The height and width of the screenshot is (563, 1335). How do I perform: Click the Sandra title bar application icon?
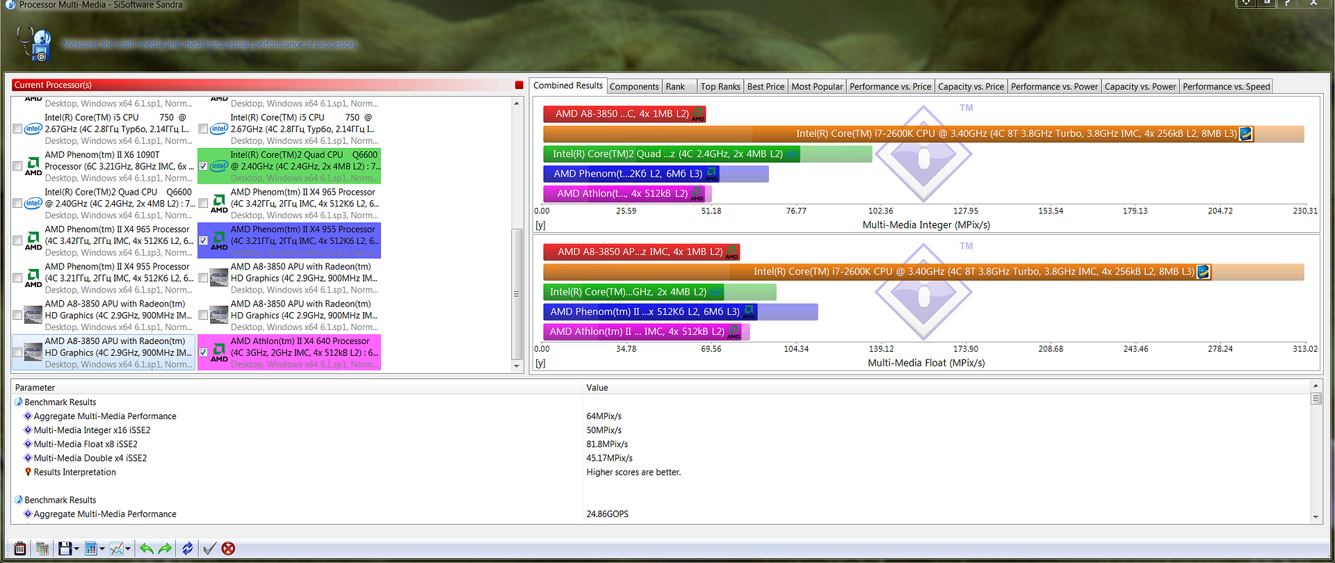click(x=9, y=4)
